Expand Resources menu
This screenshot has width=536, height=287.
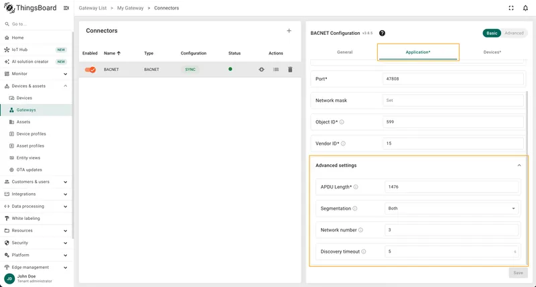[x=36, y=231]
